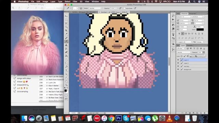The image size is (219, 123).
Task: Click the delete layer trash icon
Action: point(205,113)
